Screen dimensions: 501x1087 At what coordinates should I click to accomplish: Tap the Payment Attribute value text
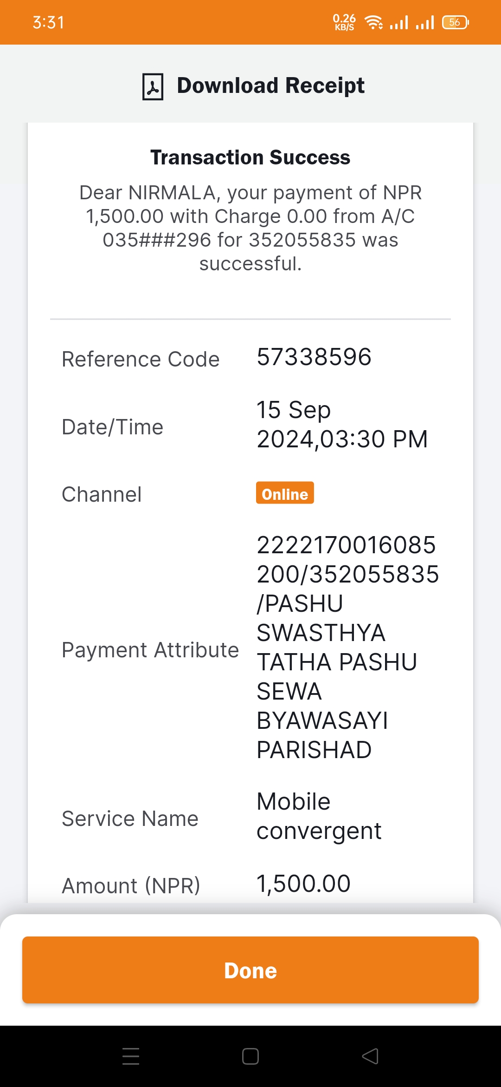click(348, 647)
